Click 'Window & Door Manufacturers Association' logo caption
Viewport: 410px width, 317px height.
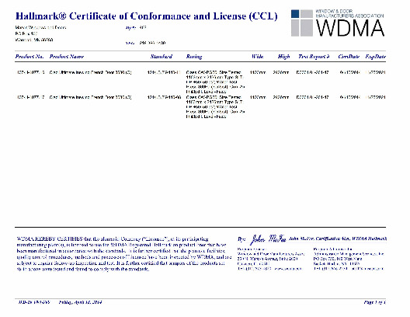pyautogui.click(x=349, y=14)
